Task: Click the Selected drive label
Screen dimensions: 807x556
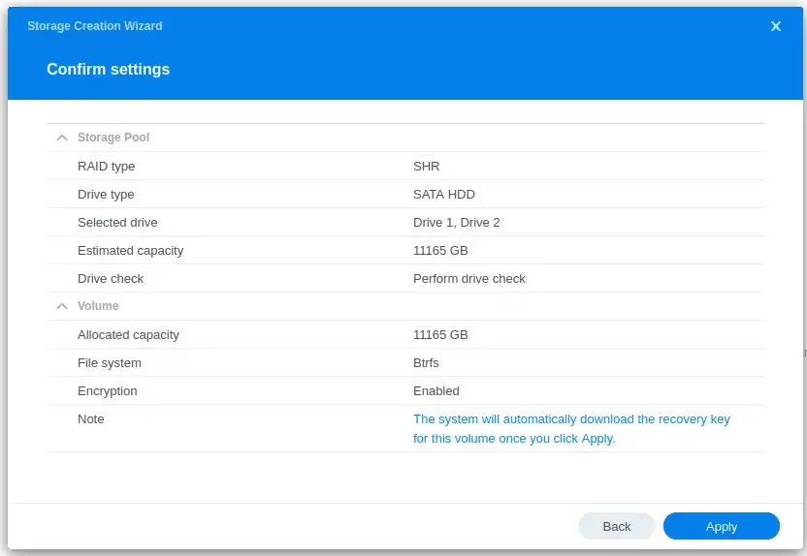Action: coord(117,223)
